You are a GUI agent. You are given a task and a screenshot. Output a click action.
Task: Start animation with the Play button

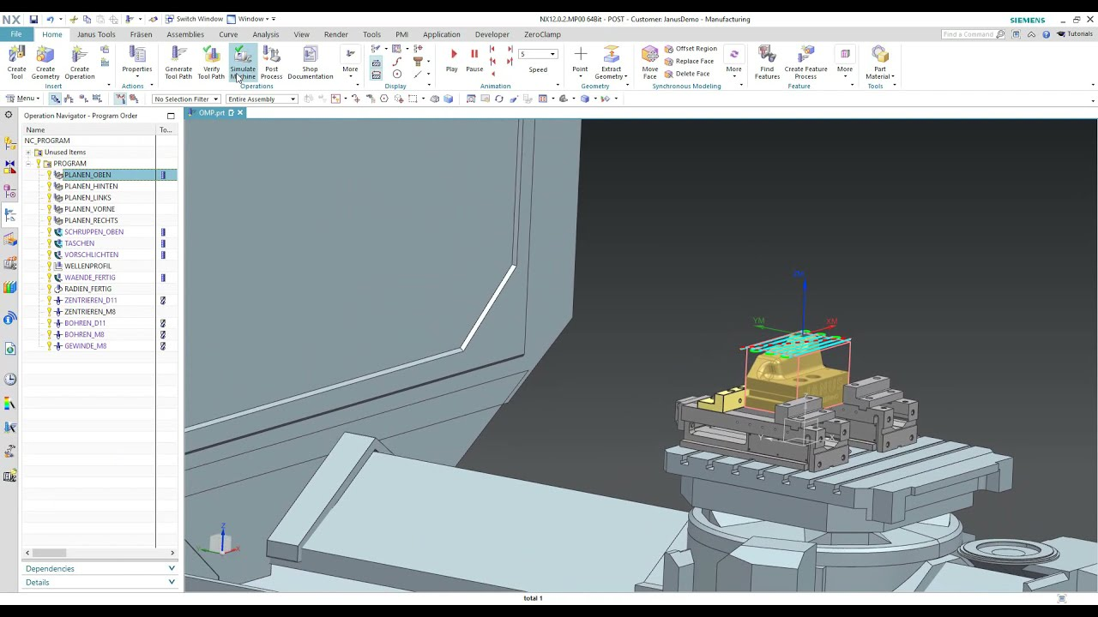452,59
